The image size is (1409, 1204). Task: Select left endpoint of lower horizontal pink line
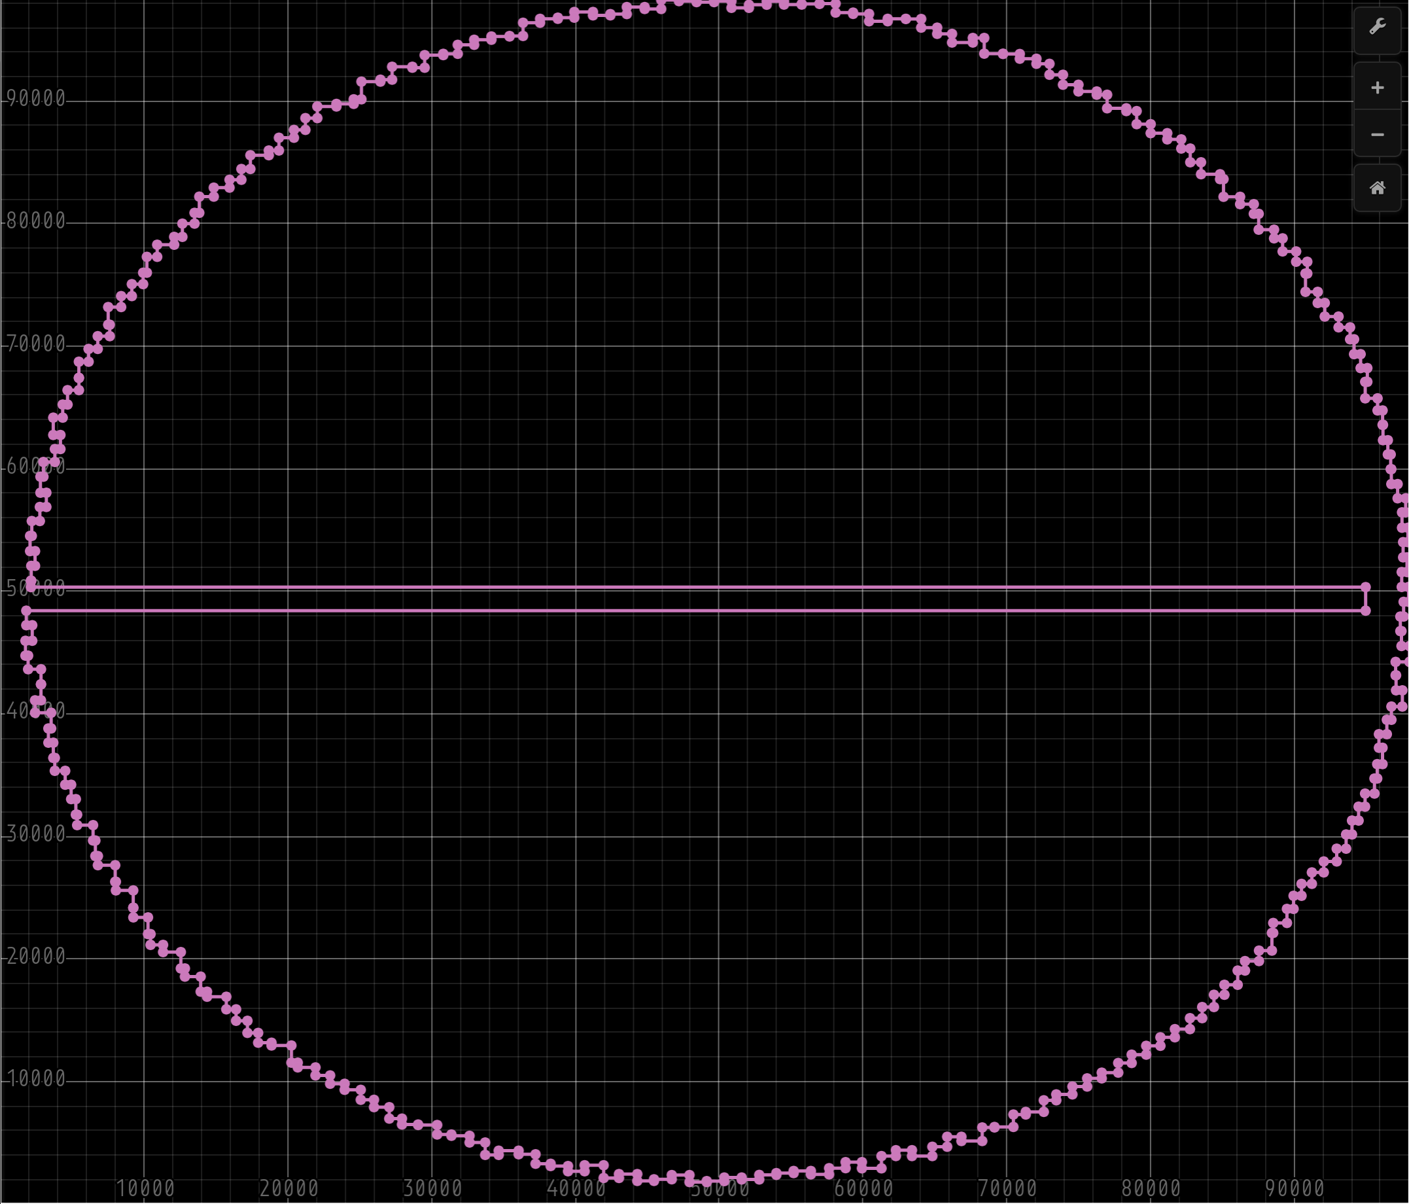(27, 611)
